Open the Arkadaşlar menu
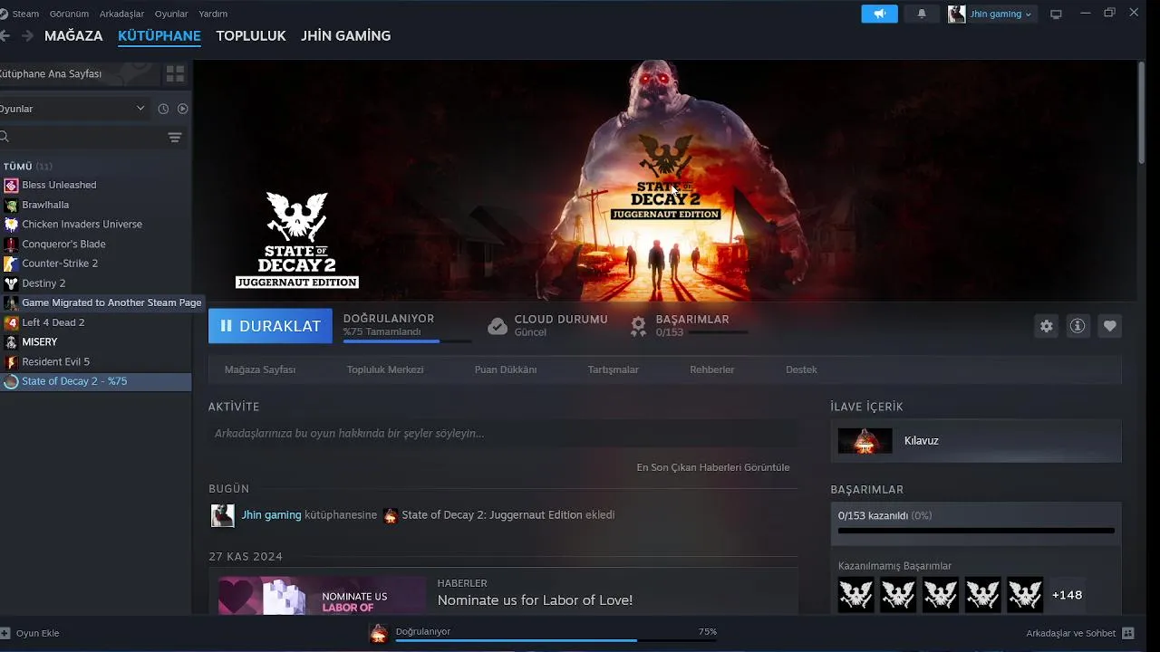Screen dimensions: 1160x652 pyautogui.click(x=121, y=14)
